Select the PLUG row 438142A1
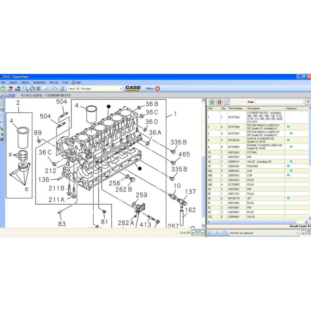The width and height of the screenshot is (311, 311). point(258,180)
